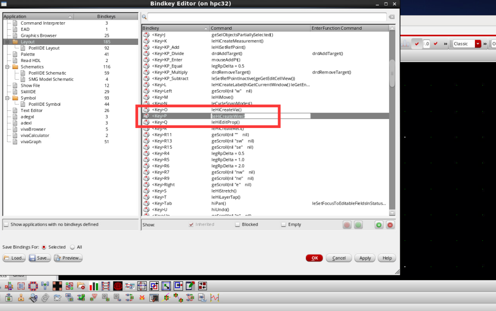Click the bindkey list scroll up arrow
The height and width of the screenshot is (311, 496).
pos(392,28)
